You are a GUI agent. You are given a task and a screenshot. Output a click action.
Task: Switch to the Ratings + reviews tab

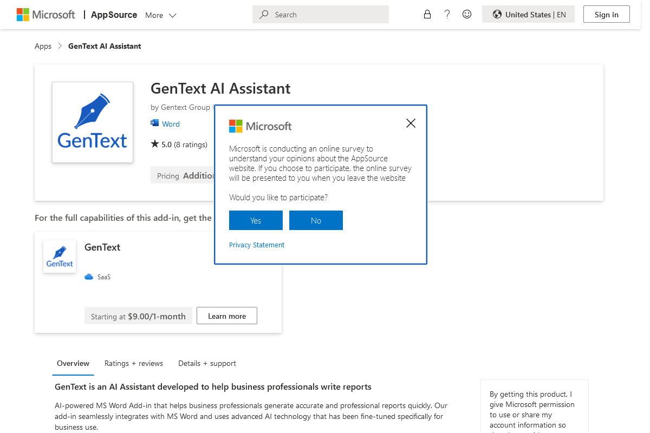coord(134,363)
